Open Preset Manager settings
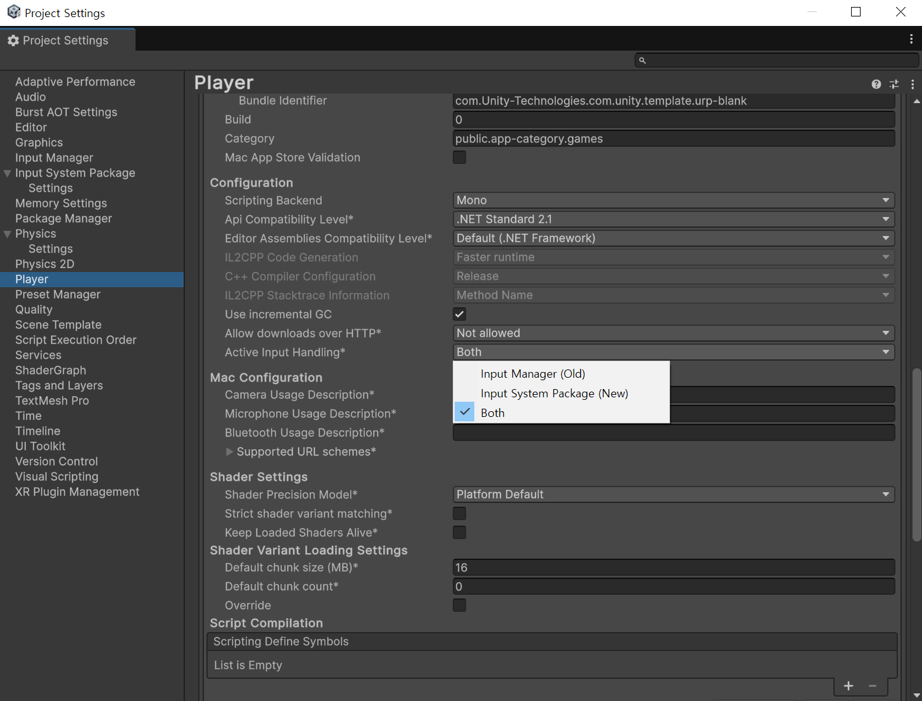 pos(58,294)
